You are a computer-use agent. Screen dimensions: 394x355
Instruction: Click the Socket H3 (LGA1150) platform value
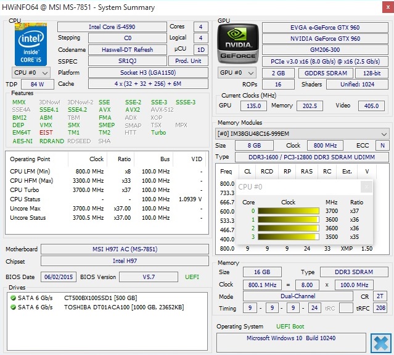coord(148,73)
